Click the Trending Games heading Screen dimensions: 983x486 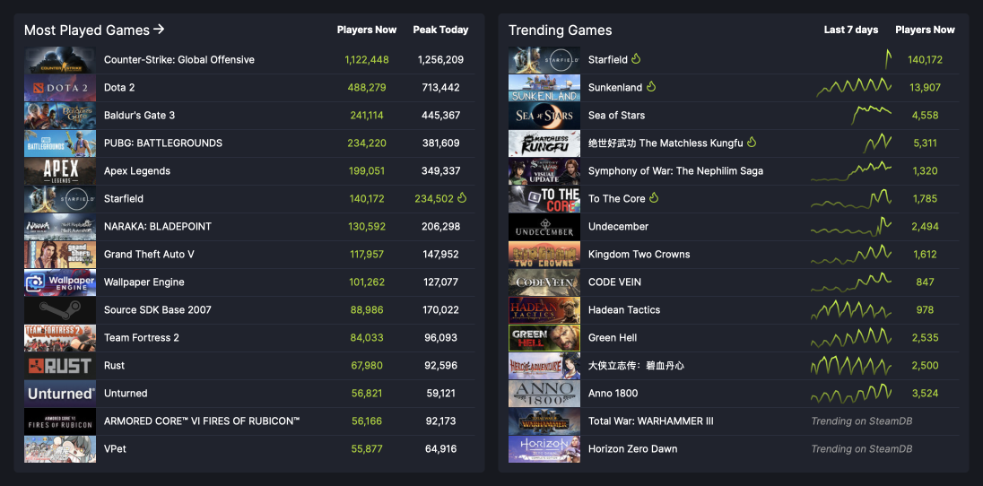click(x=560, y=30)
